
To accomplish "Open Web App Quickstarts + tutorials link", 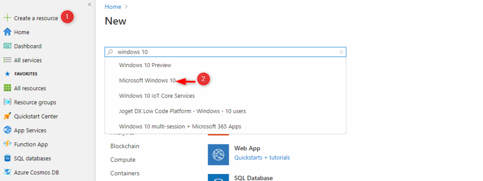I will click(262, 157).
